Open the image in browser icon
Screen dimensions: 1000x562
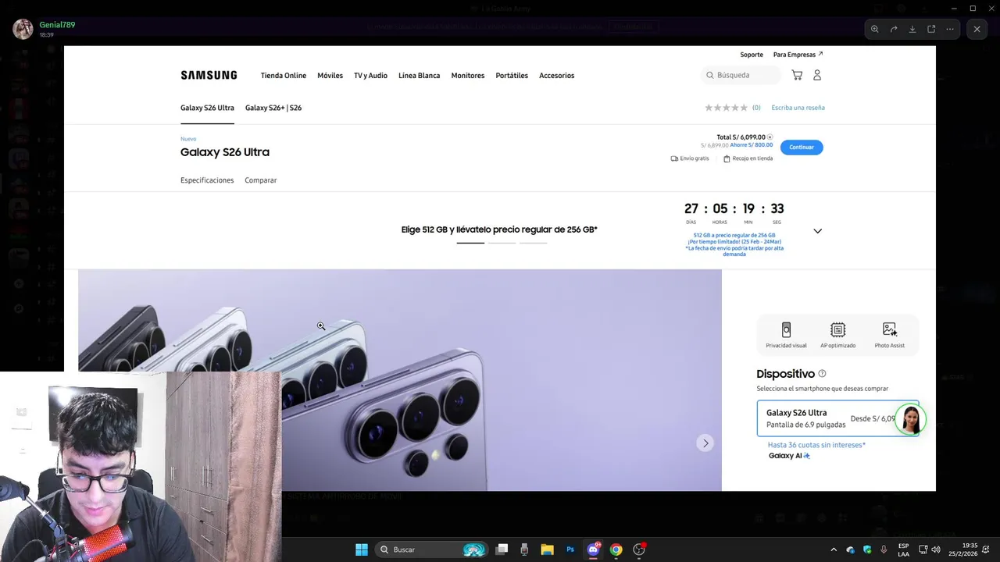pos(931,29)
